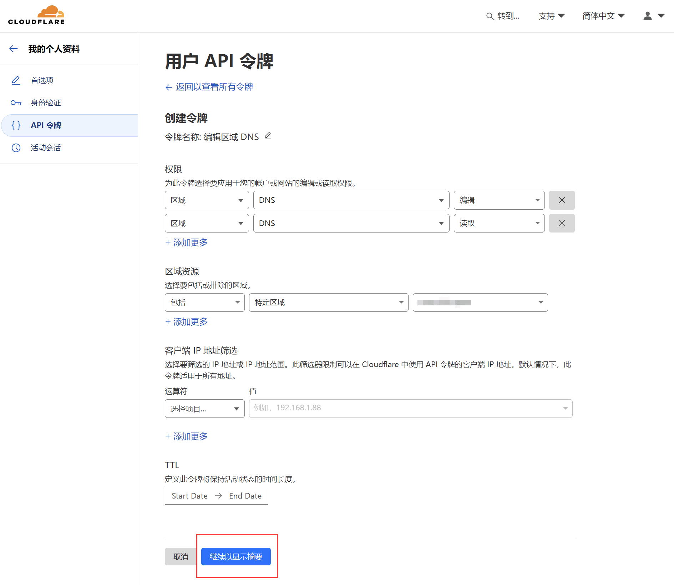Click the Cloudflare logo

coord(36,15)
